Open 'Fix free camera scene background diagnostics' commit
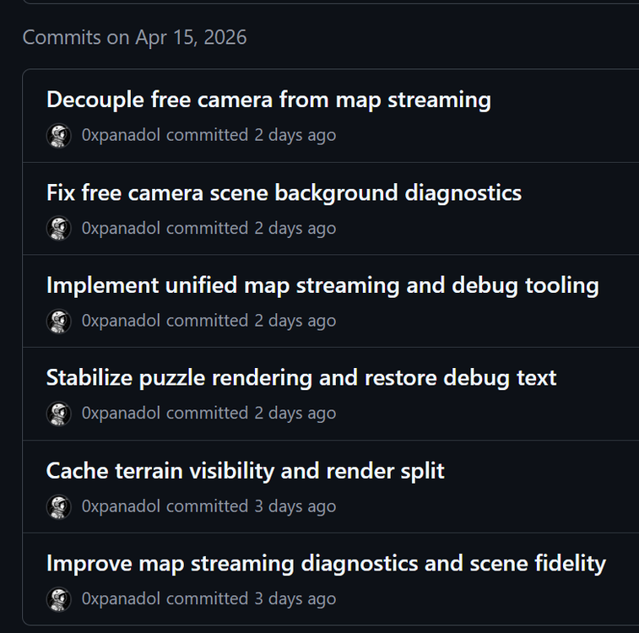639x633 pixels. pyautogui.click(x=284, y=192)
